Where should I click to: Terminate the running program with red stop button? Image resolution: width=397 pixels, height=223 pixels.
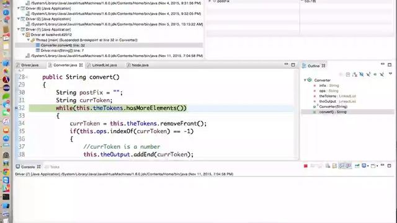(306, 166)
